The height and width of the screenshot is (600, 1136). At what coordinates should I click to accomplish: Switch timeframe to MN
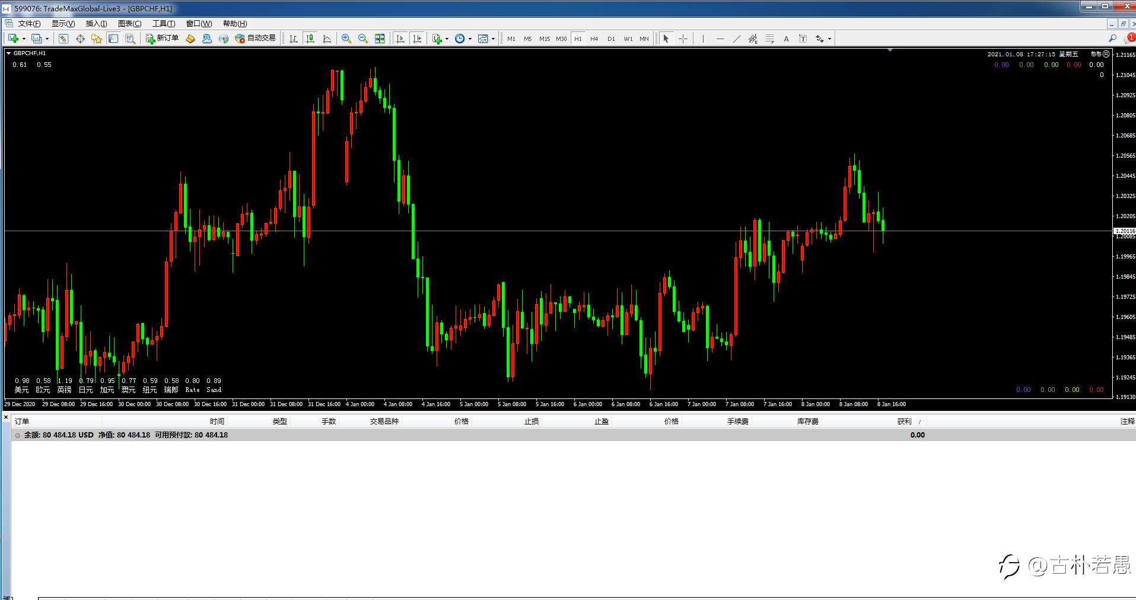tap(644, 39)
